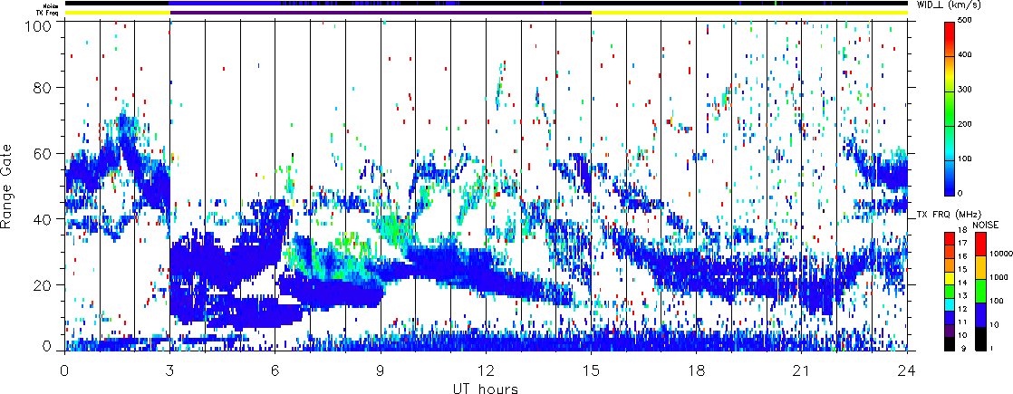
Task: Click the '17' label on TX FRQ colorbar
Action: [962, 243]
